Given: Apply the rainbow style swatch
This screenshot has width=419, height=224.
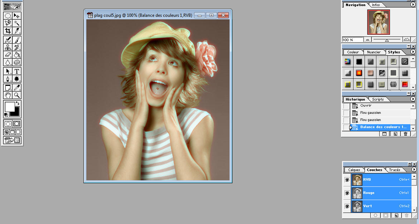Looking at the screenshot, I should click(347, 62).
